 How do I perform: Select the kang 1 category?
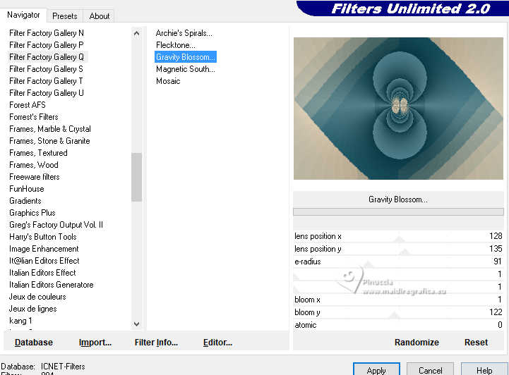[20, 321]
